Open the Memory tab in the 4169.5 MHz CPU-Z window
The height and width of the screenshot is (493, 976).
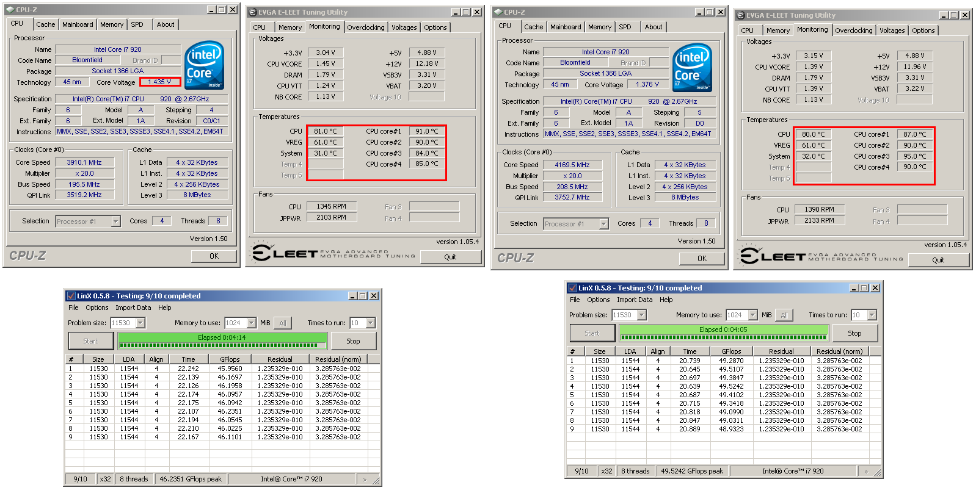tap(599, 27)
